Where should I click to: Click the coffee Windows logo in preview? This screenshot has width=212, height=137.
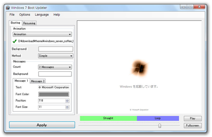pos(139,68)
